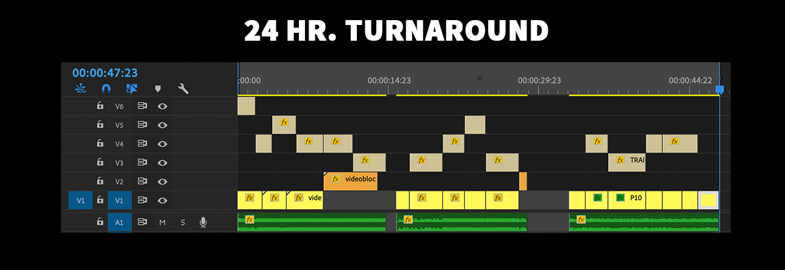Lock track V1 with padlock
Screen dimensions: 785x270
point(100,200)
